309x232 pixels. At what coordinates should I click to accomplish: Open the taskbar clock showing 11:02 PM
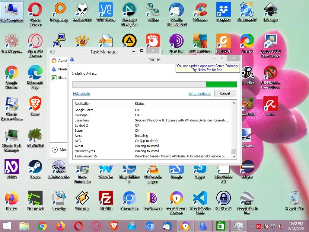(x=296, y=226)
